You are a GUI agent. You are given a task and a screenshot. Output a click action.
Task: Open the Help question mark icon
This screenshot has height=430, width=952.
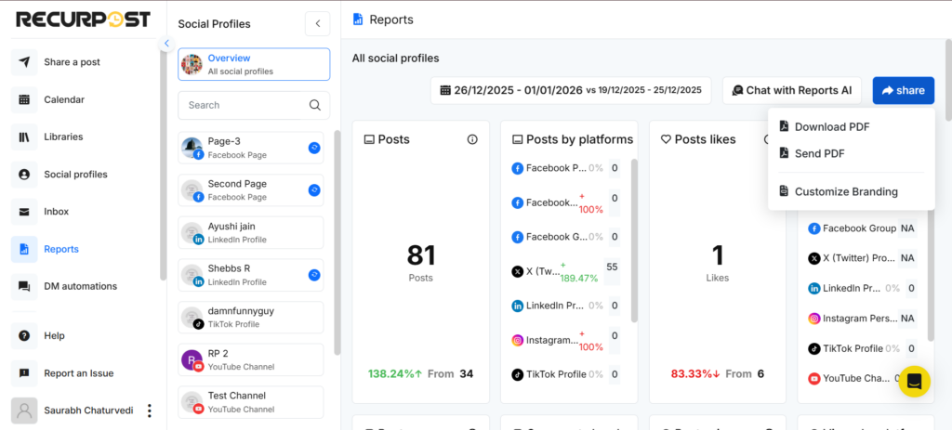coord(24,335)
